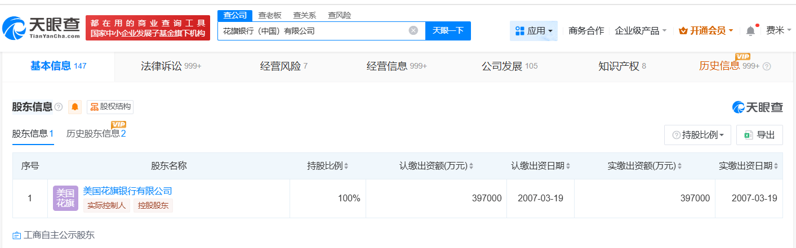Click the help icon next to 股东信息 heading
The height and width of the screenshot is (248, 796).
point(59,107)
